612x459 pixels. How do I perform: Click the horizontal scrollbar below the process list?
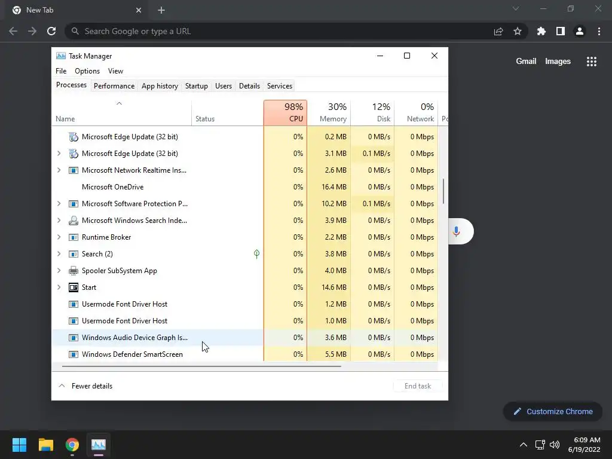point(201,366)
